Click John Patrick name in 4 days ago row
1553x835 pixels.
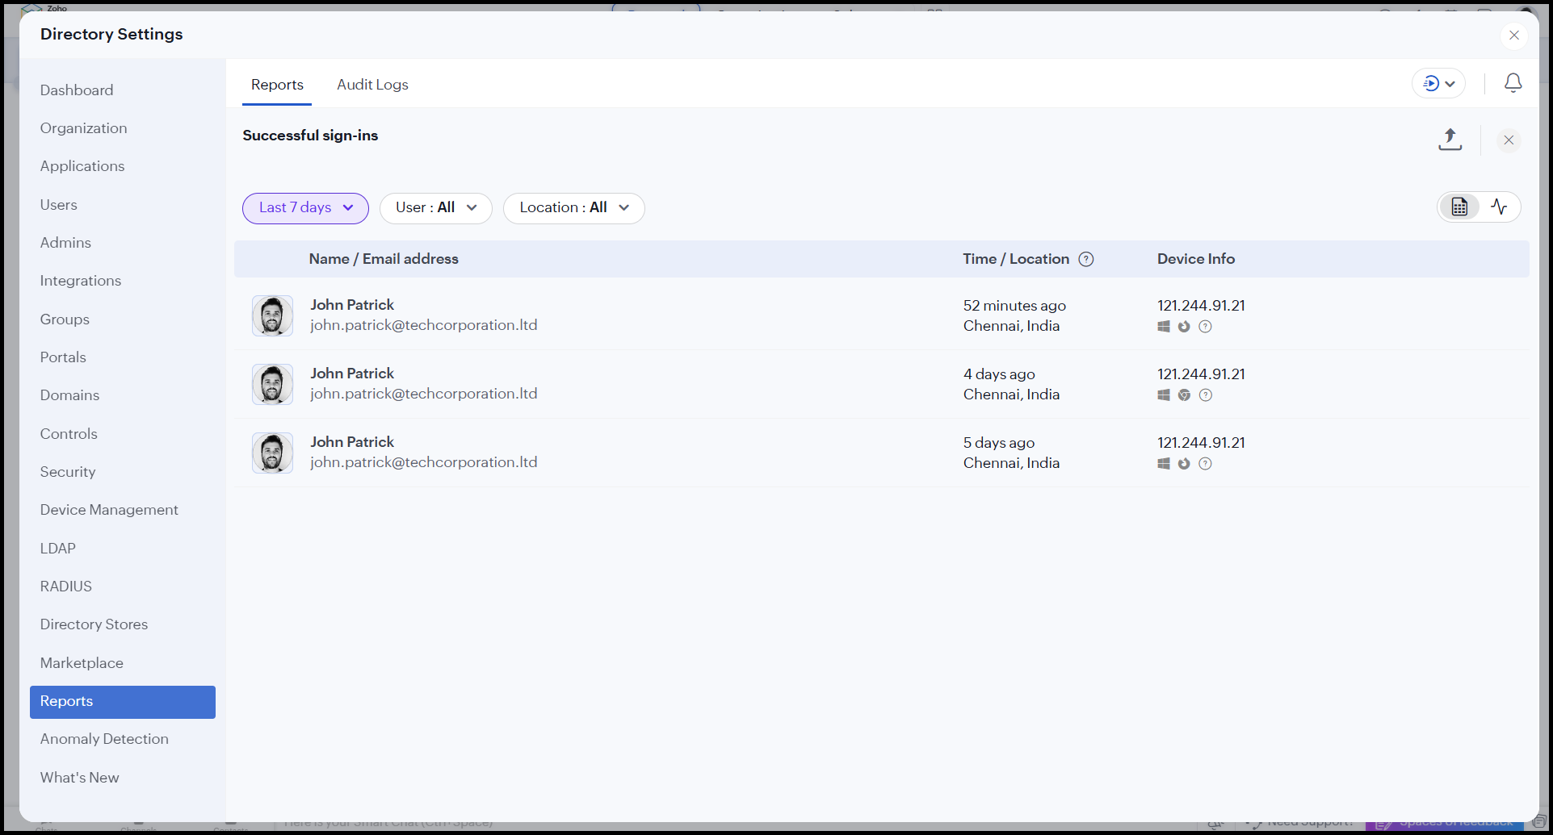point(352,374)
